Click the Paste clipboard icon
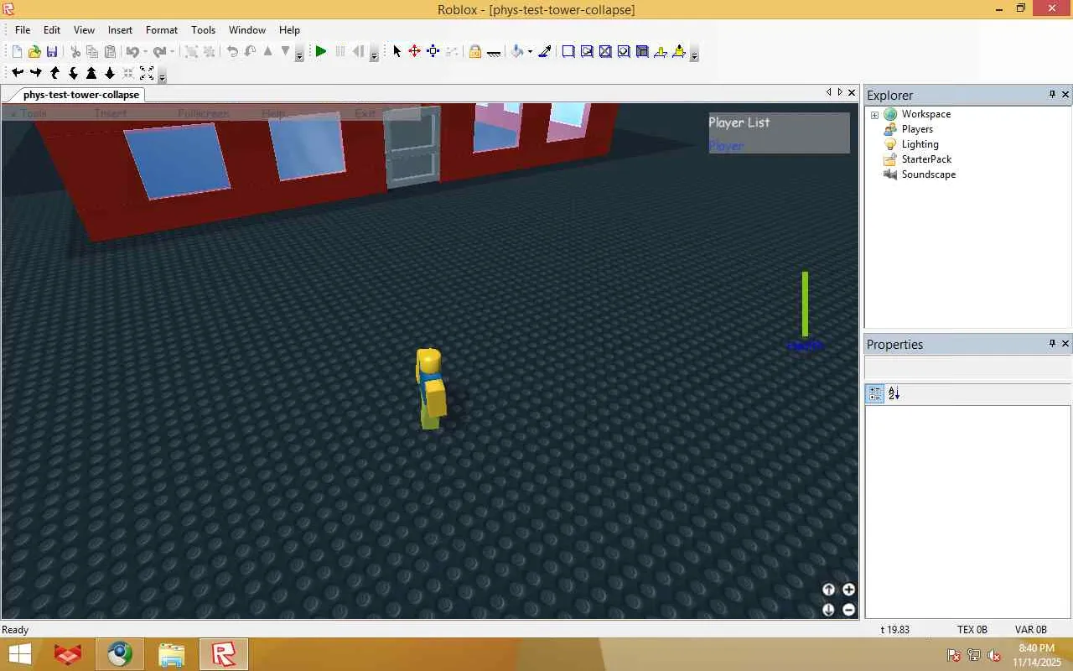 pos(110,52)
